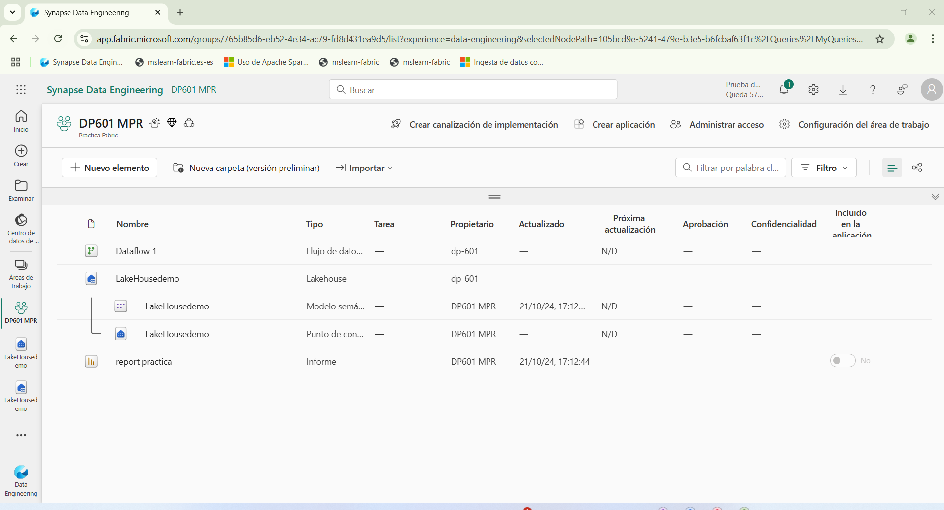Reload the page

tap(58, 39)
